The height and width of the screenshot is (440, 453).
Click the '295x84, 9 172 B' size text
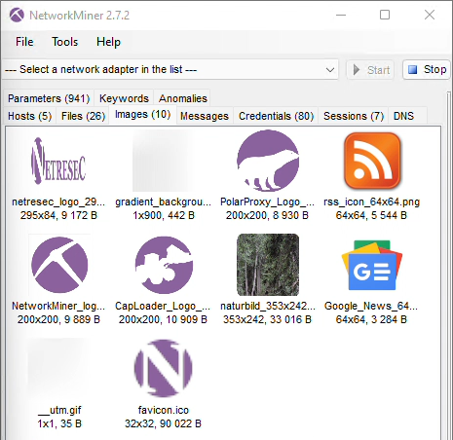point(58,215)
